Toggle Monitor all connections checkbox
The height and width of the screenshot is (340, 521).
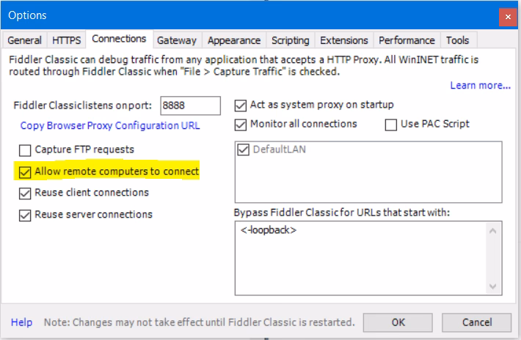pyautogui.click(x=241, y=125)
